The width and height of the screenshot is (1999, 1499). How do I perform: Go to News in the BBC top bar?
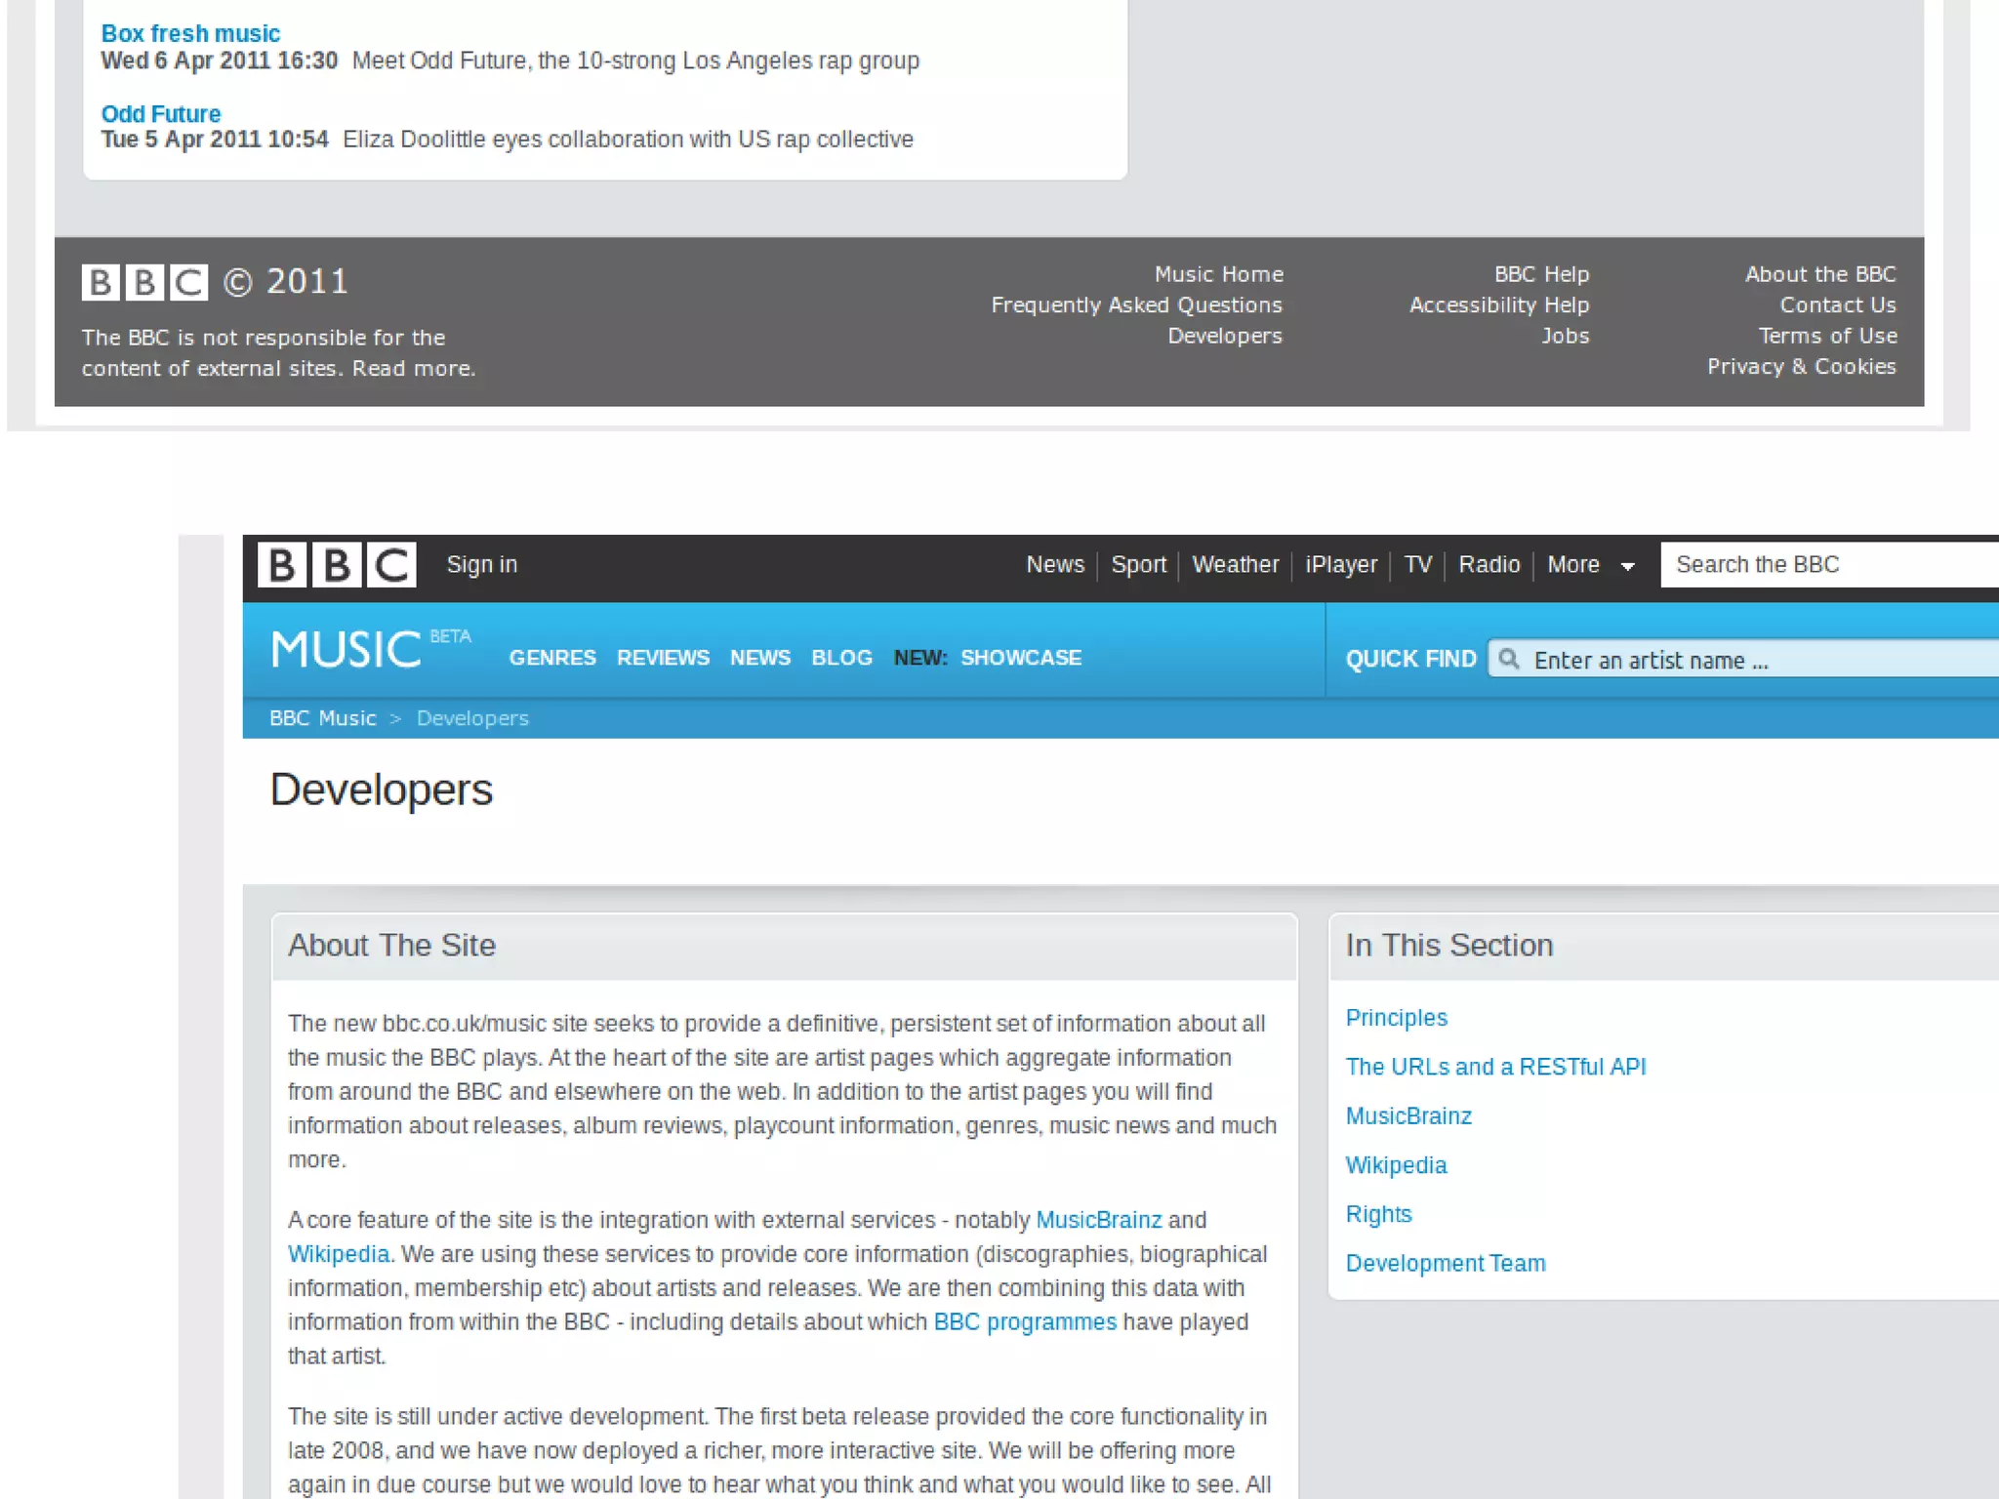[x=1055, y=565]
